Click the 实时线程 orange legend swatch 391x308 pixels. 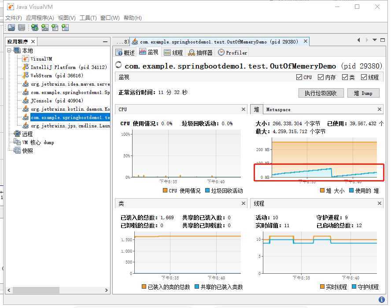tap(322, 286)
